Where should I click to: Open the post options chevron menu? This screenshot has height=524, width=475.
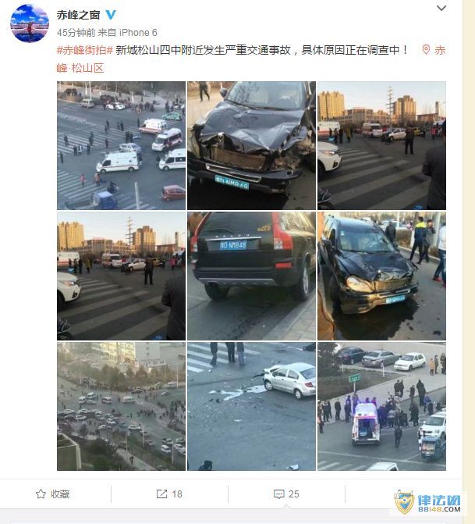(441, 8)
